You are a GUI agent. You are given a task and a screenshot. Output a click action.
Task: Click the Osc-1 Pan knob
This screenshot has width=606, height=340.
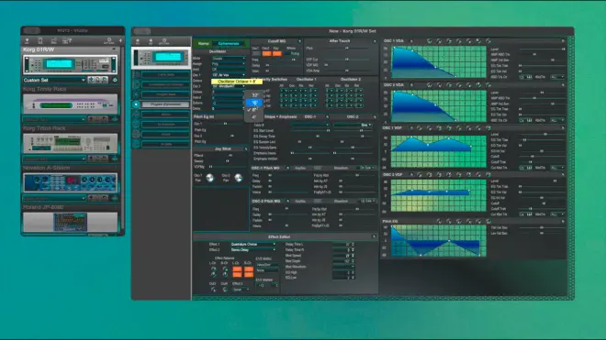[x=210, y=178]
